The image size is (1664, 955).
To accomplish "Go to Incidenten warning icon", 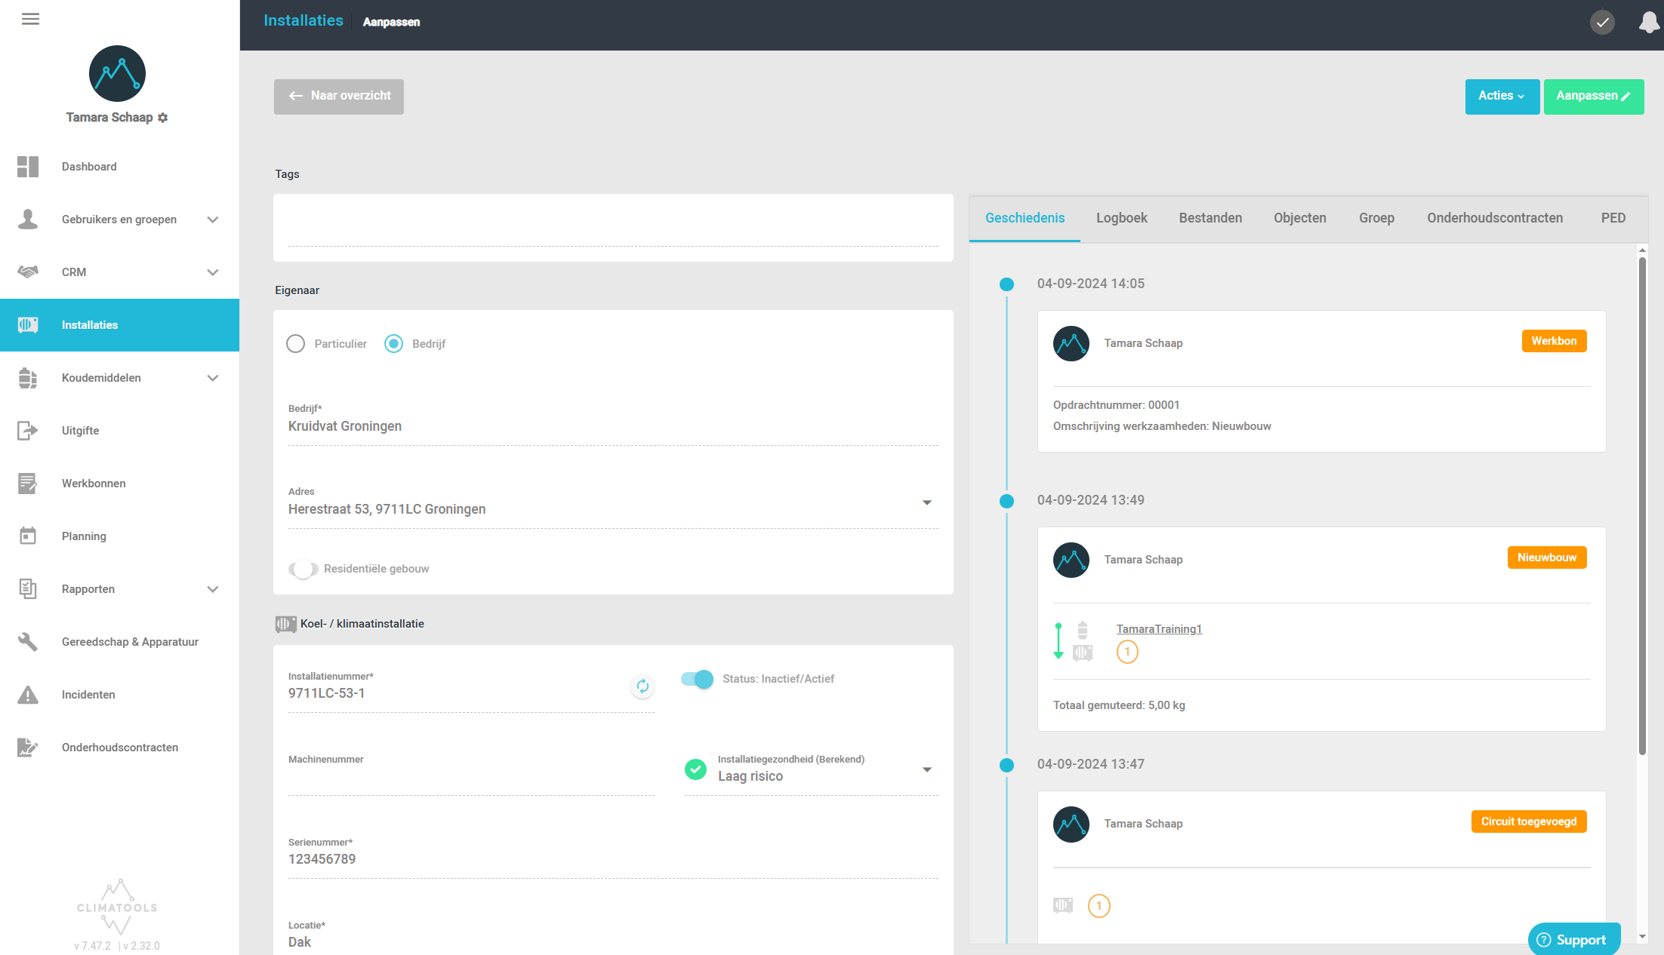I will coord(28,695).
